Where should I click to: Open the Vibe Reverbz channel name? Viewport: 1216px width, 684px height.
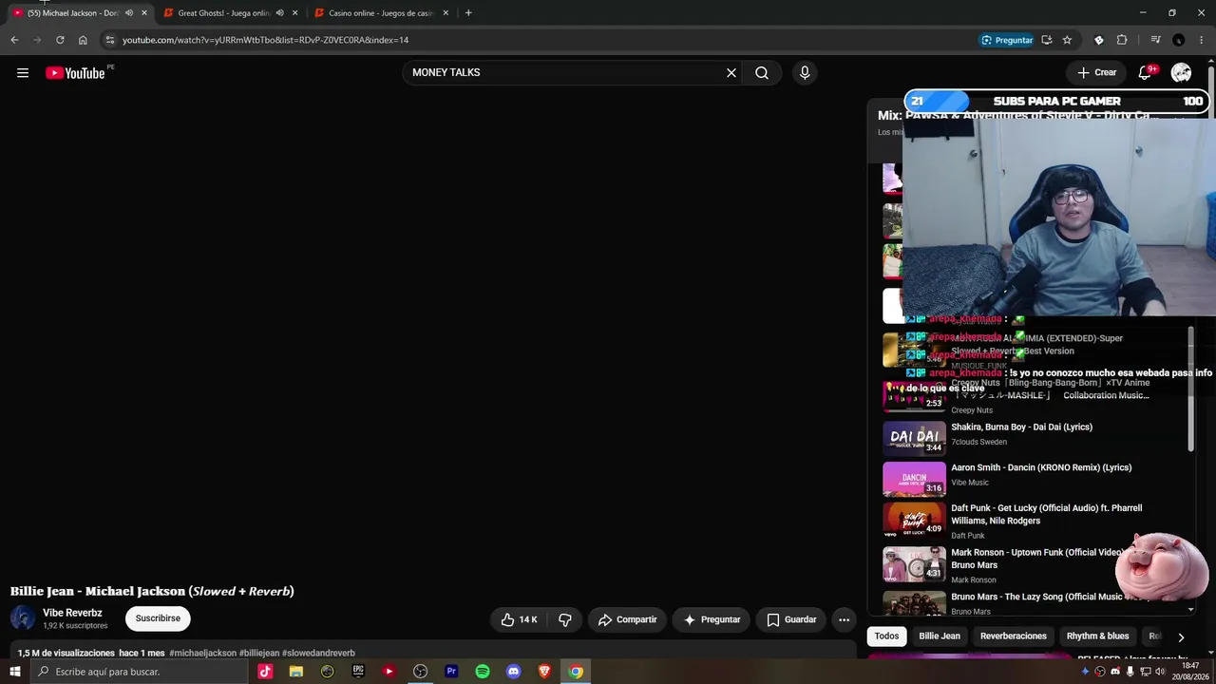(x=72, y=613)
